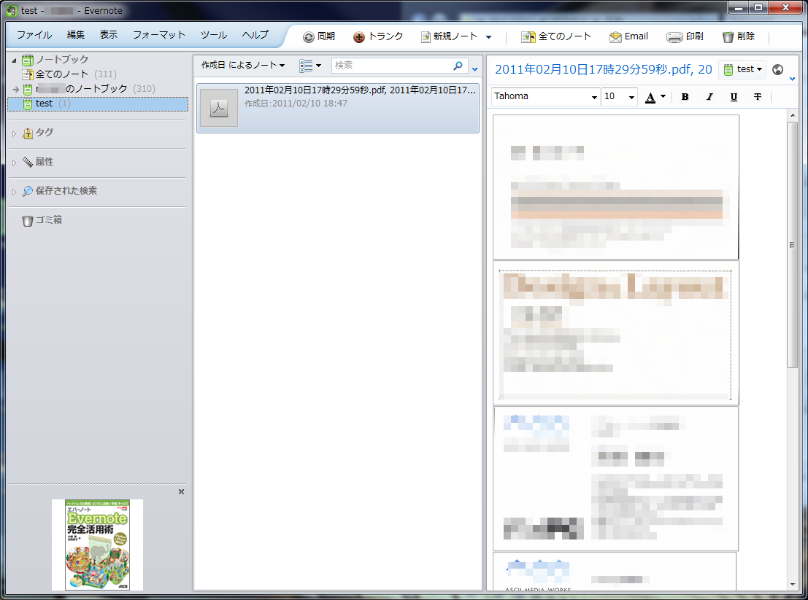Open the ヘルプ menu
The image size is (808, 600).
pyautogui.click(x=255, y=34)
